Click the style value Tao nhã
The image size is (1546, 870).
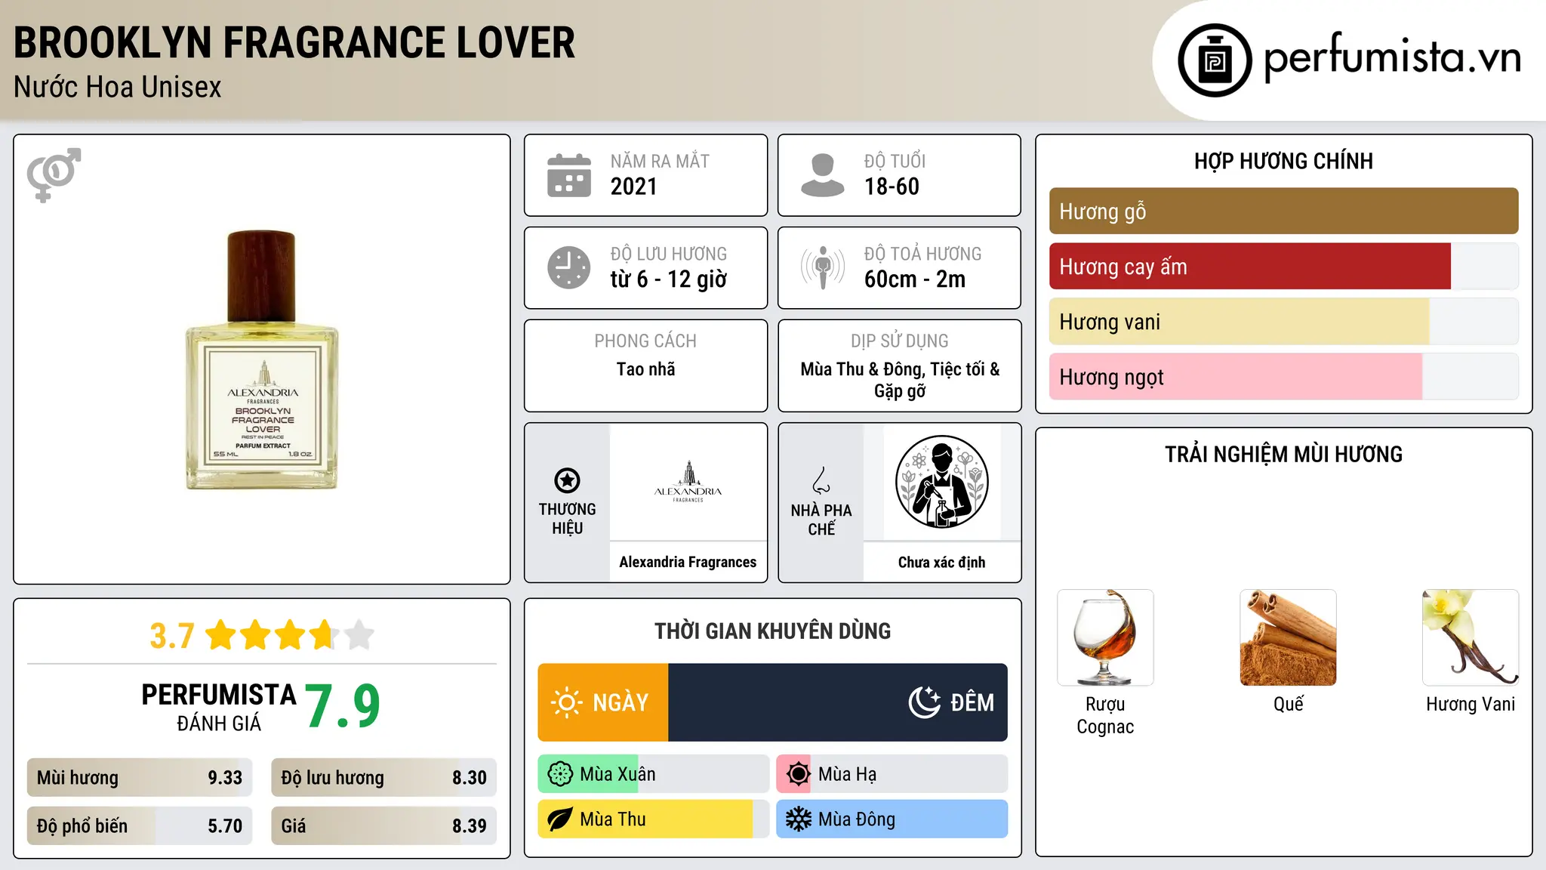pyautogui.click(x=645, y=369)
